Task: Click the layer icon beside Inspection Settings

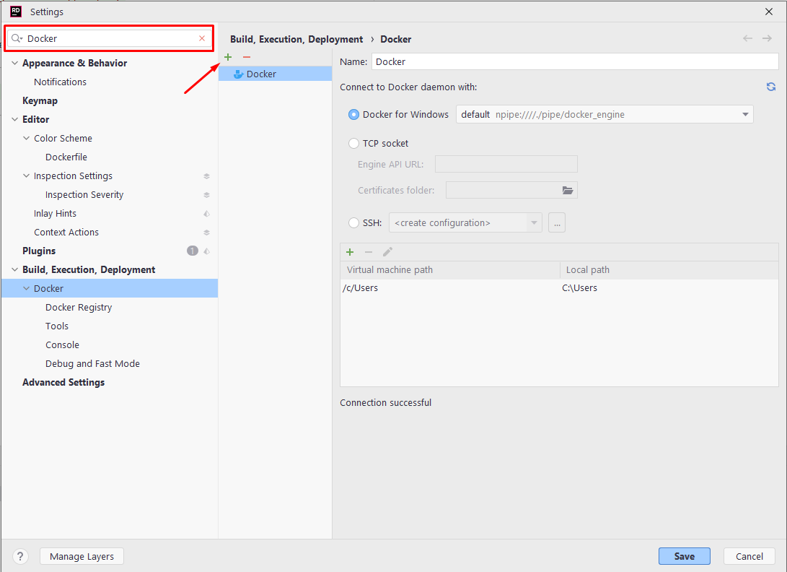Action: (x=206, y=176)
